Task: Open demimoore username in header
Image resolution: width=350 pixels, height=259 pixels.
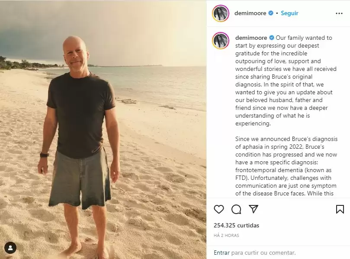Action: (x=250, y=13)
